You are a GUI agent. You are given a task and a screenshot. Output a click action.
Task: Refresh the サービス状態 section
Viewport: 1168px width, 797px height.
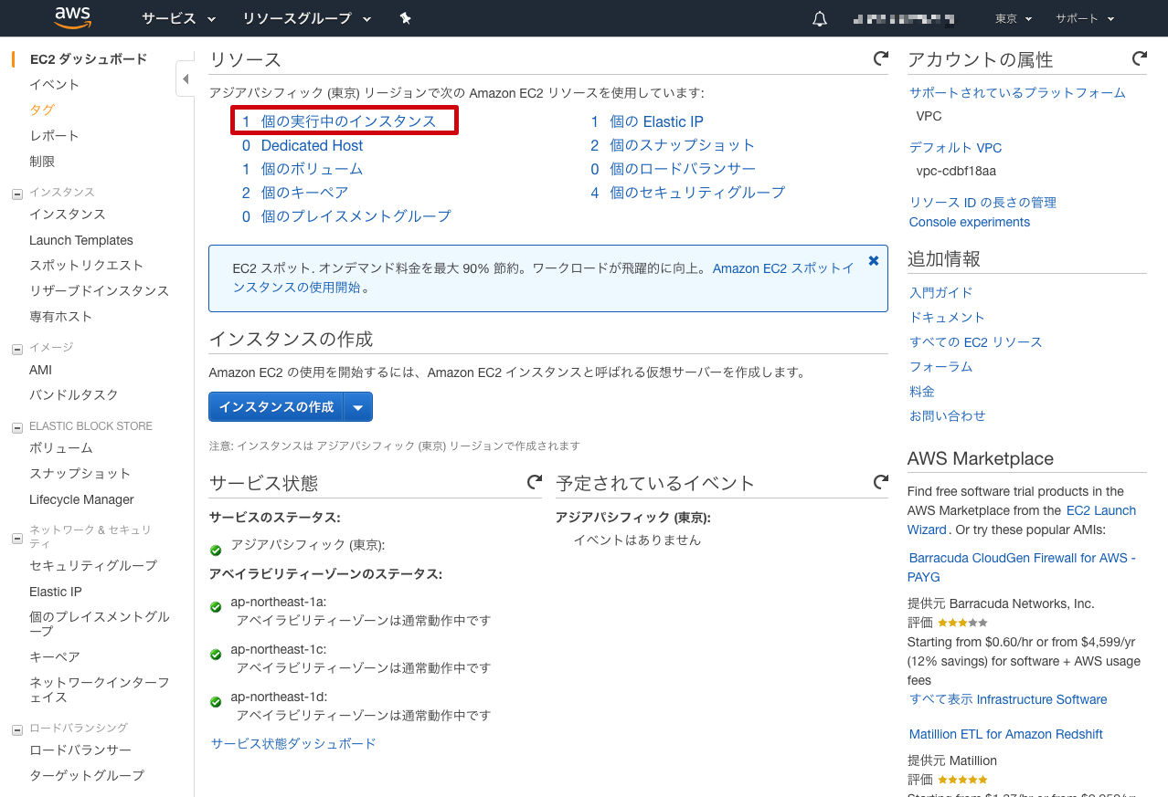(x=535, y=481)
